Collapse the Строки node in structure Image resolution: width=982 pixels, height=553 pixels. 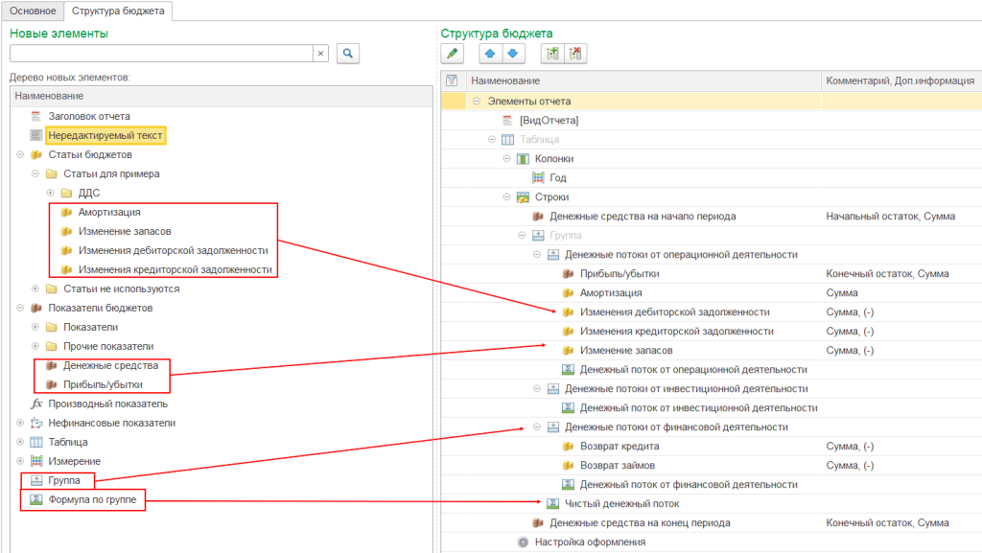(x=506, y=197)
